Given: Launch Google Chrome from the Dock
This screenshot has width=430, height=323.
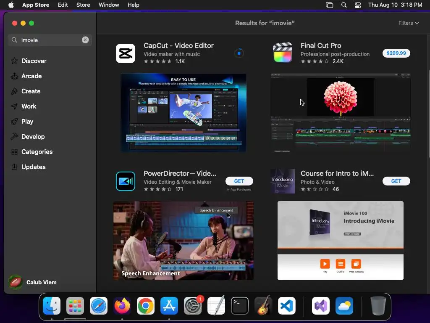Looking at the screenshot, I should [146, 306].
